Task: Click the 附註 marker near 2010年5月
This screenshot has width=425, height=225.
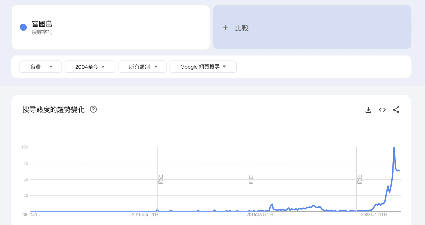Action: coord(161,179)
